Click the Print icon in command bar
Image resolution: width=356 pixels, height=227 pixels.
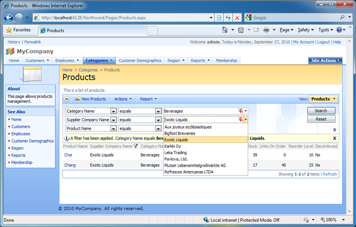point(267,30)
